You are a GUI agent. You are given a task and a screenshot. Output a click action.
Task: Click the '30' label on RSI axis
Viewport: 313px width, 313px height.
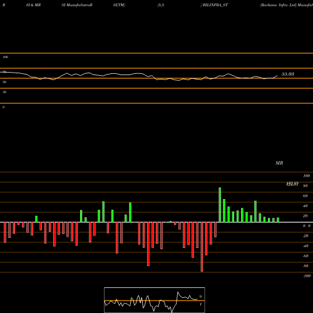coord(4,92)
